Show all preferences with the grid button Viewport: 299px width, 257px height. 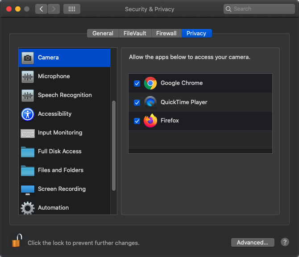click(72, 9)
